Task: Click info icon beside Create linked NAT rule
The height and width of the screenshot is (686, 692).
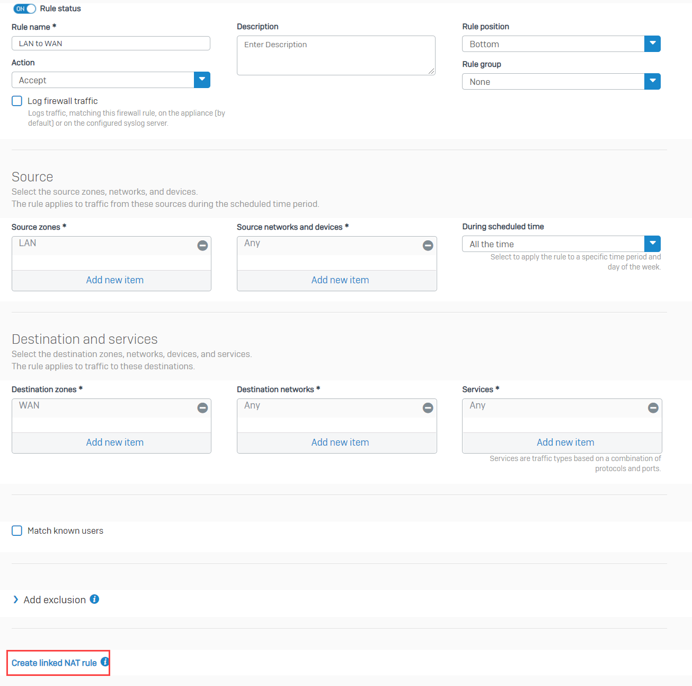Action: (105, 662)
